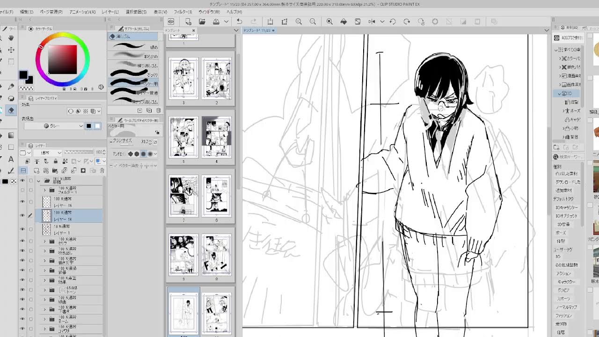Expand the 吹き出し layer folder
599x337 pixels.
click(x=45, y=251)
